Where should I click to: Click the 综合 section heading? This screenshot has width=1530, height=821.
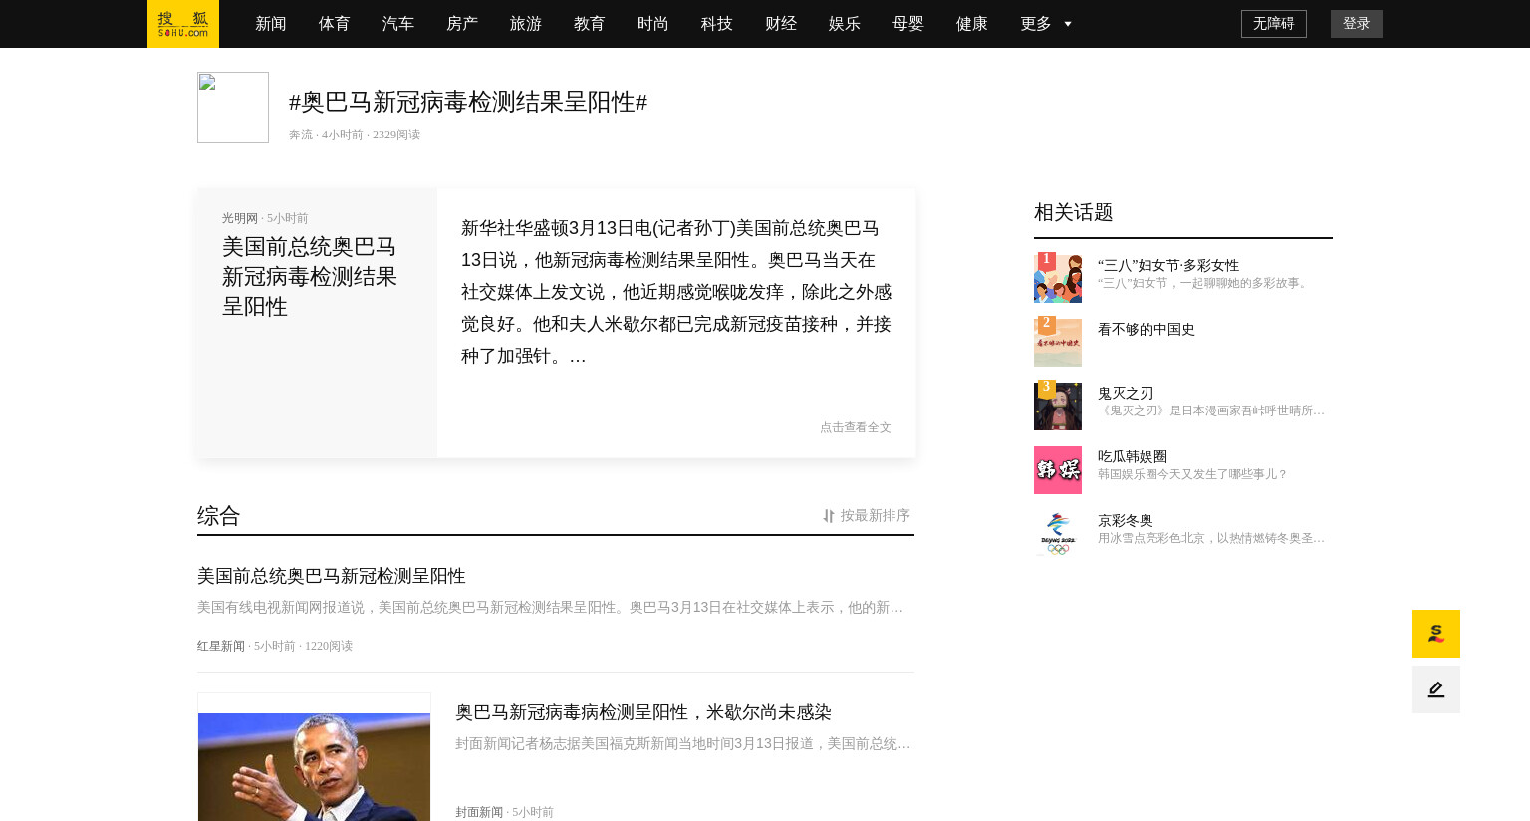pos(219,516)
